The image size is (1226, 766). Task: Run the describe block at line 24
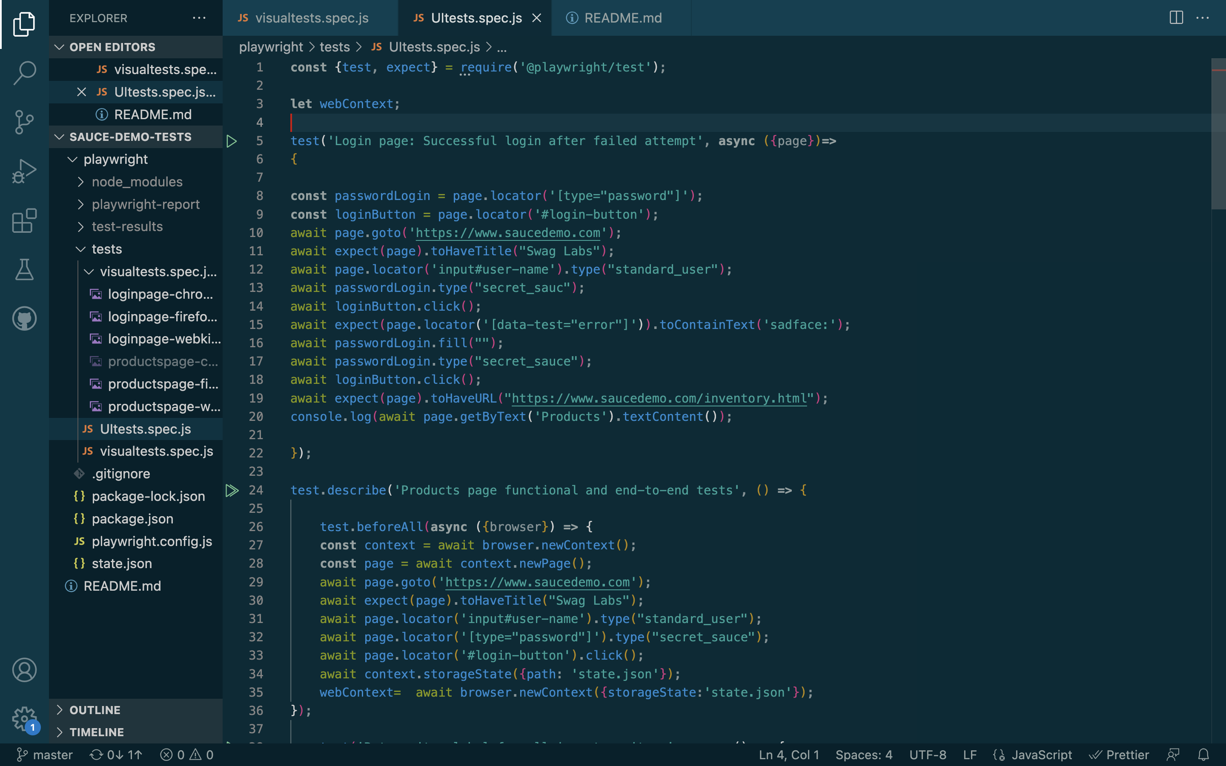tap(232, 490)
